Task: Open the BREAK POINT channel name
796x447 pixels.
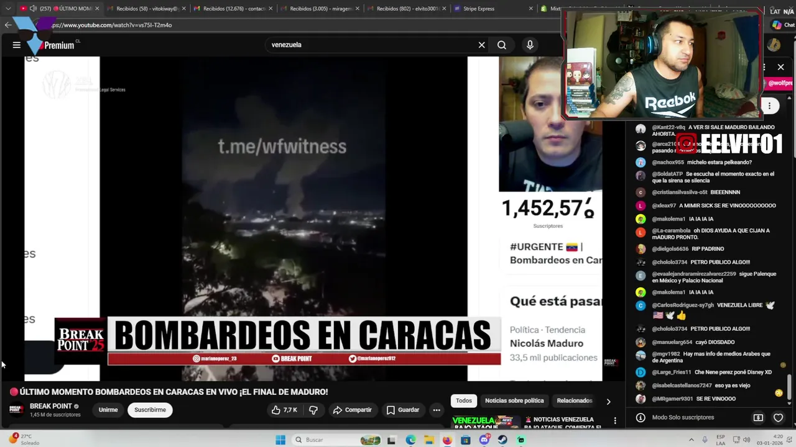Action: [51, 406]
